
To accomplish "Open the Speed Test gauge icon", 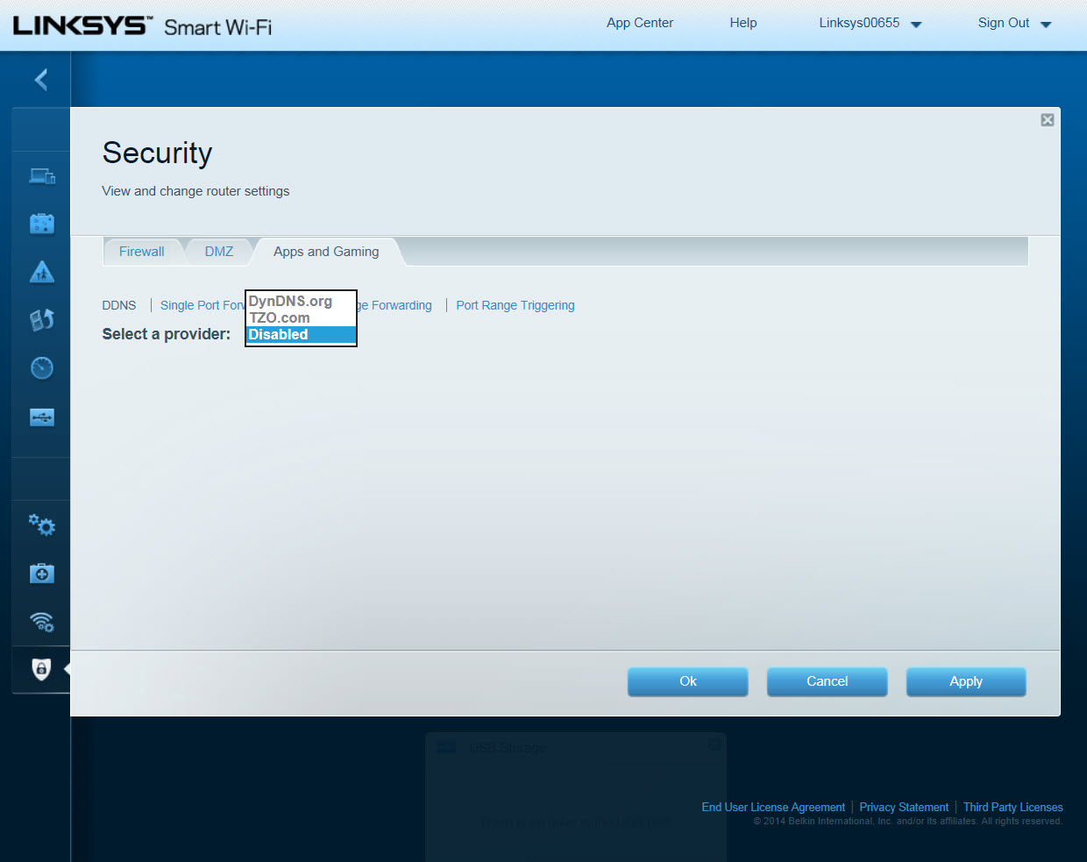I will pos(42,368).
